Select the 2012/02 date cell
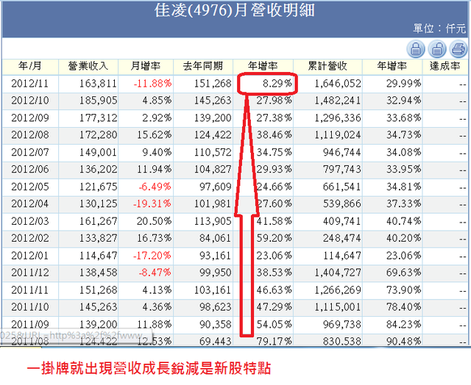471x385 pixels. (x=30, y=238)
